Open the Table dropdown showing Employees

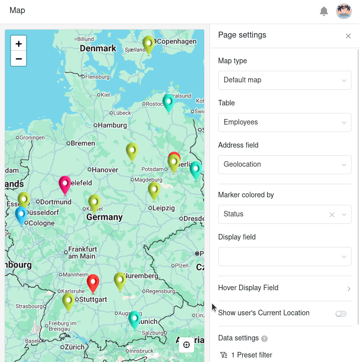284,123
